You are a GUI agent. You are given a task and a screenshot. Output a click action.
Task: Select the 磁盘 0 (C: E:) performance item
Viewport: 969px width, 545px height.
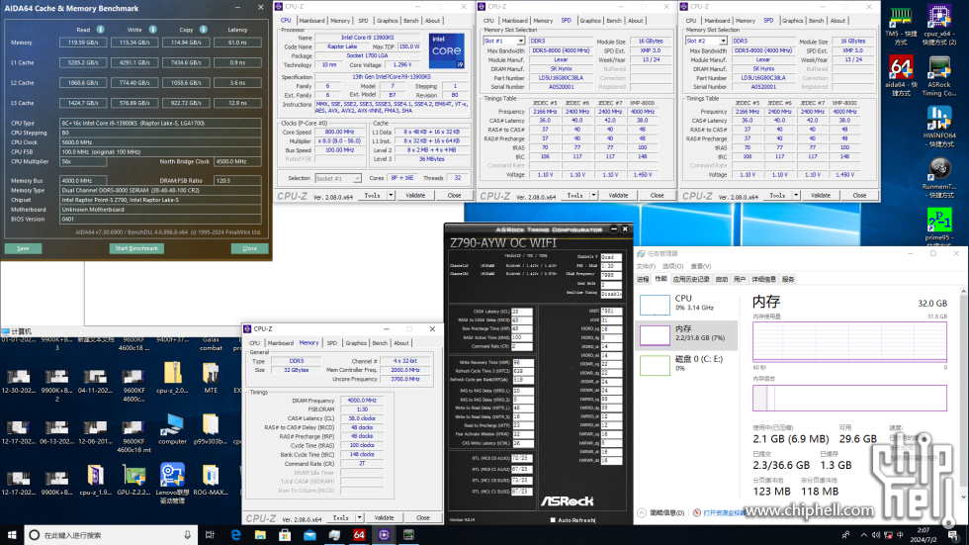[x=686, y=363]
